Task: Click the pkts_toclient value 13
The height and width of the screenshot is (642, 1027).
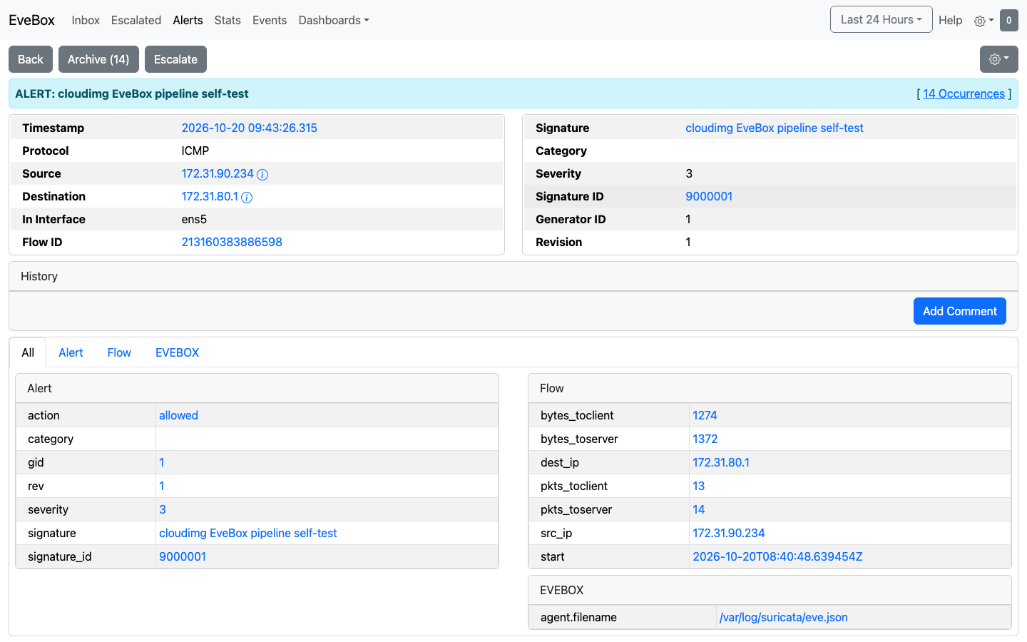Action: tap(699, 486)
